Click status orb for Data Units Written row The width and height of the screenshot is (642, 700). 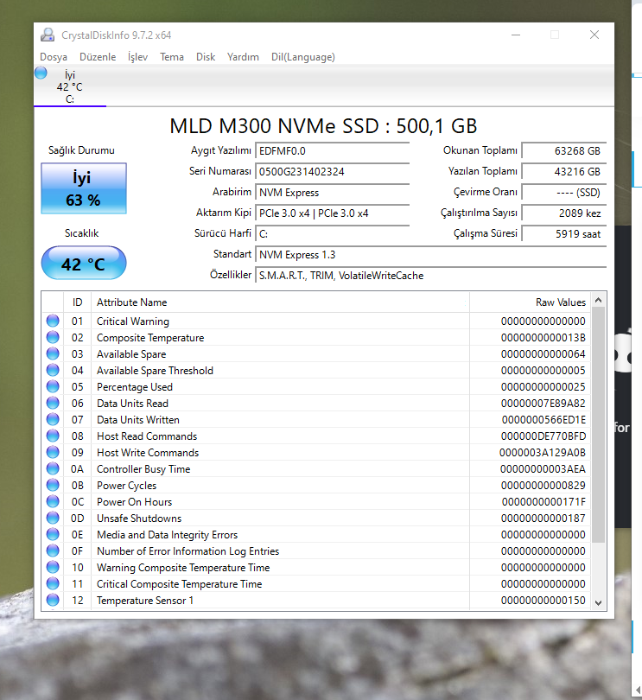[53, 419]
